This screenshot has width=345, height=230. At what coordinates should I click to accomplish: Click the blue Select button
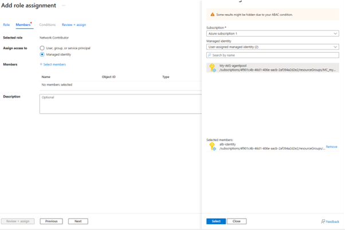pos(216,221)
